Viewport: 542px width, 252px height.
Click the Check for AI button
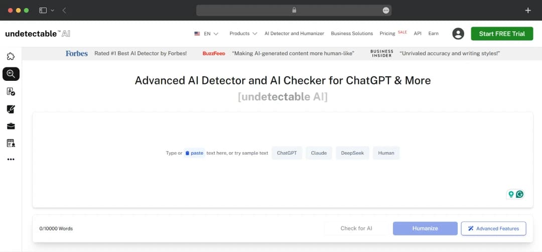[x=356, y=228]
